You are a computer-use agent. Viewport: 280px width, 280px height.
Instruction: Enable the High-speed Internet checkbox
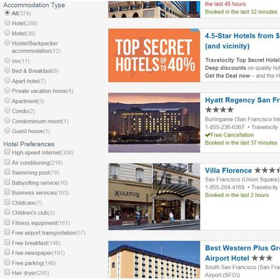click(x=7, y=152)
